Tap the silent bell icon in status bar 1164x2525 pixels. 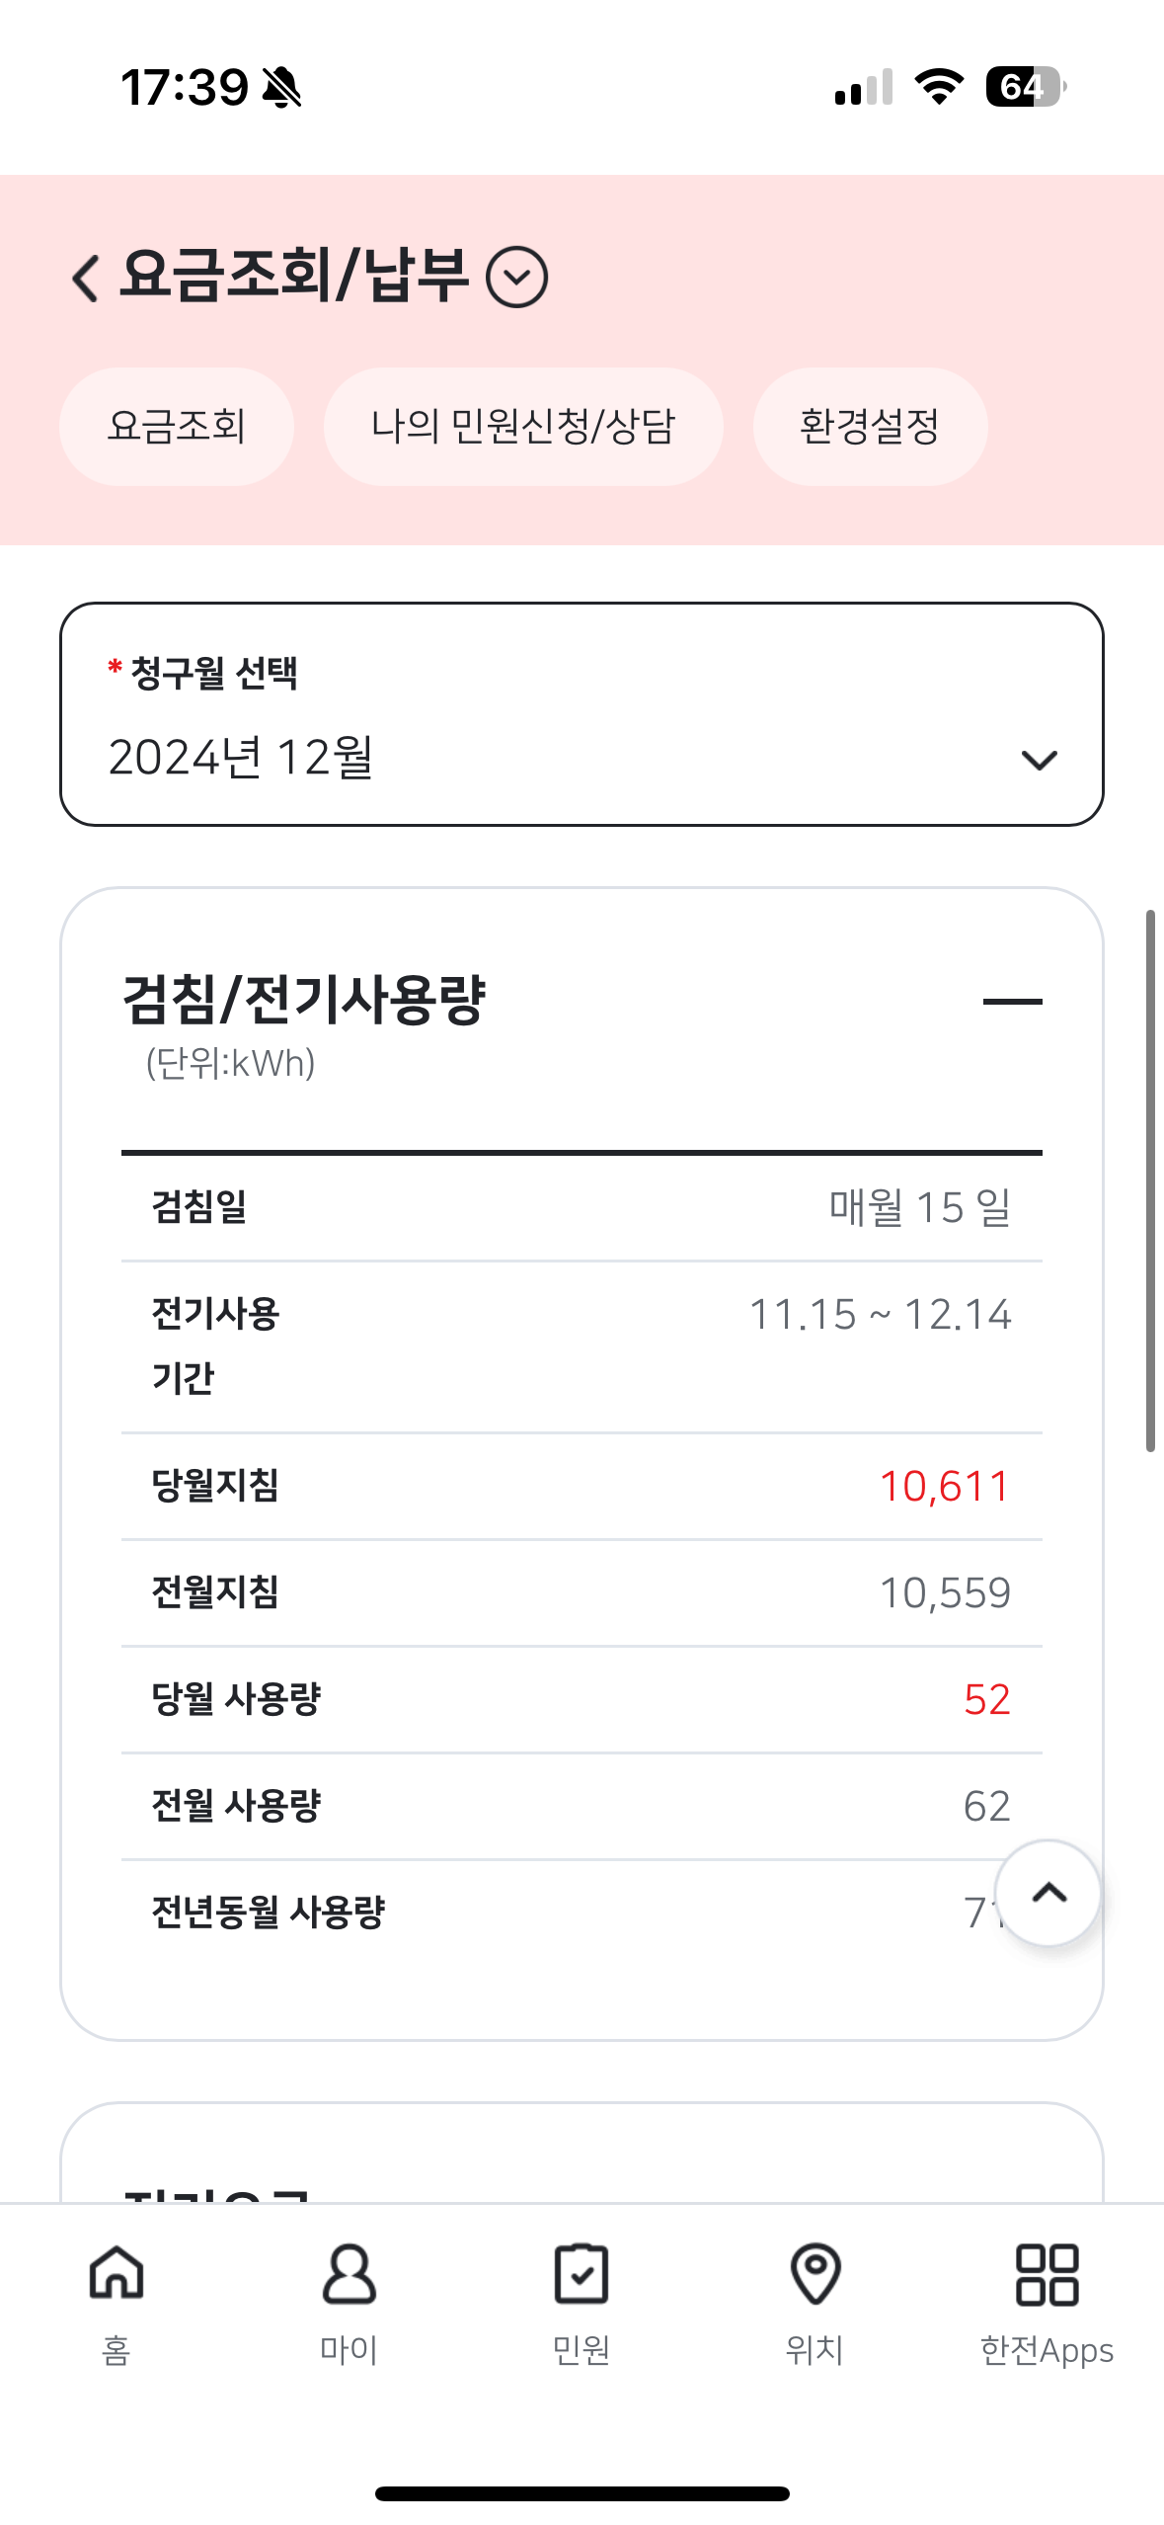[281, 87]
